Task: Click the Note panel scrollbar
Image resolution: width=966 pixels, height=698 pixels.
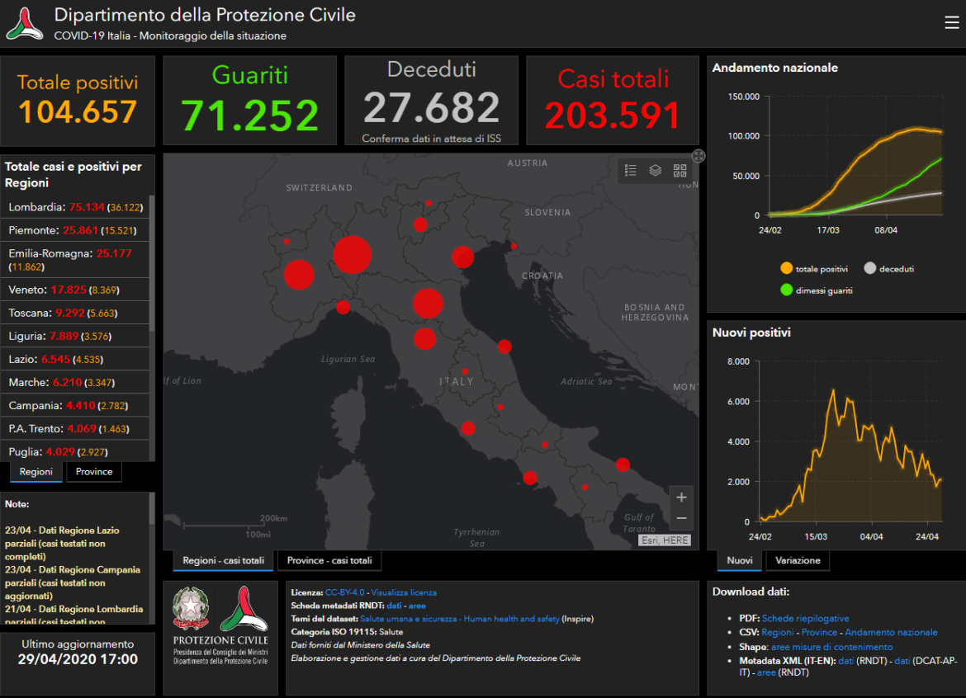Action: click(x=152, y=507)
